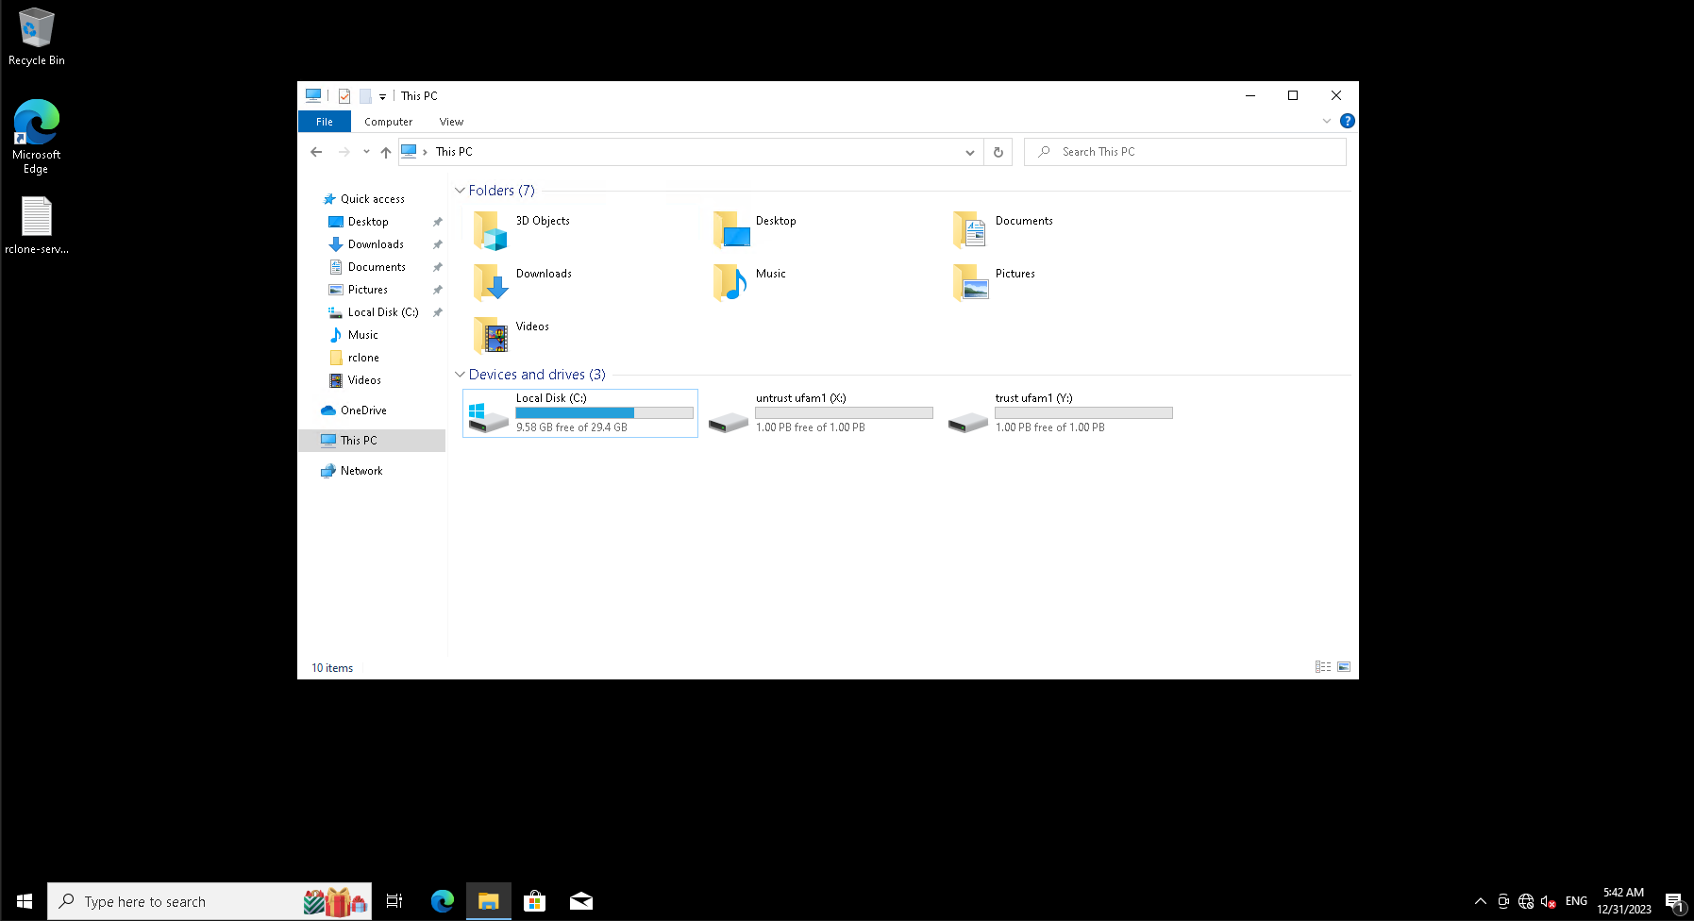Open the File menu
Screen dimensions: 1694x921
324,122
